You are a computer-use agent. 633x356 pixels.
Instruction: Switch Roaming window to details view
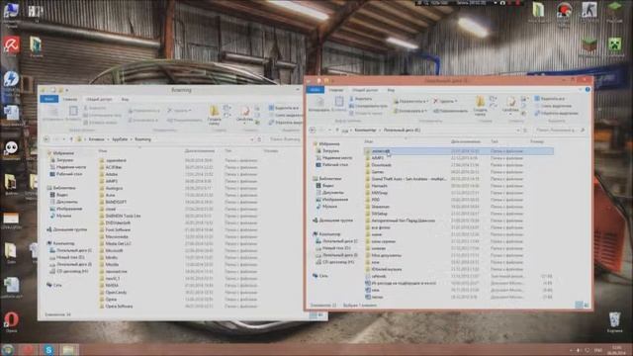pos(313,314)
